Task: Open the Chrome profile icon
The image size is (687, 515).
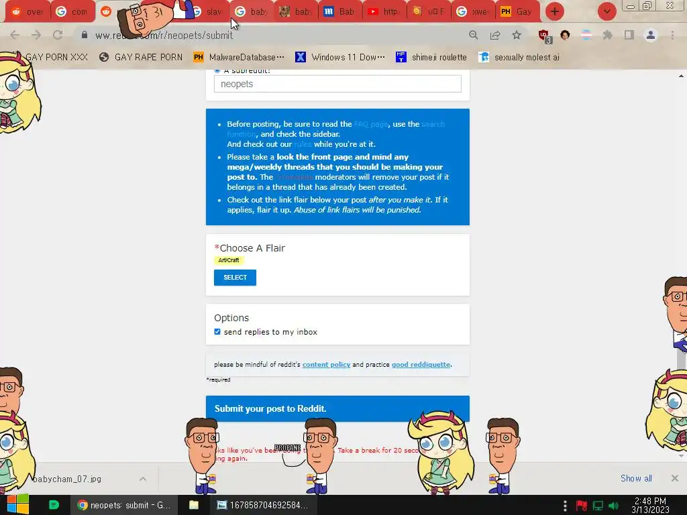Action: 651,35
